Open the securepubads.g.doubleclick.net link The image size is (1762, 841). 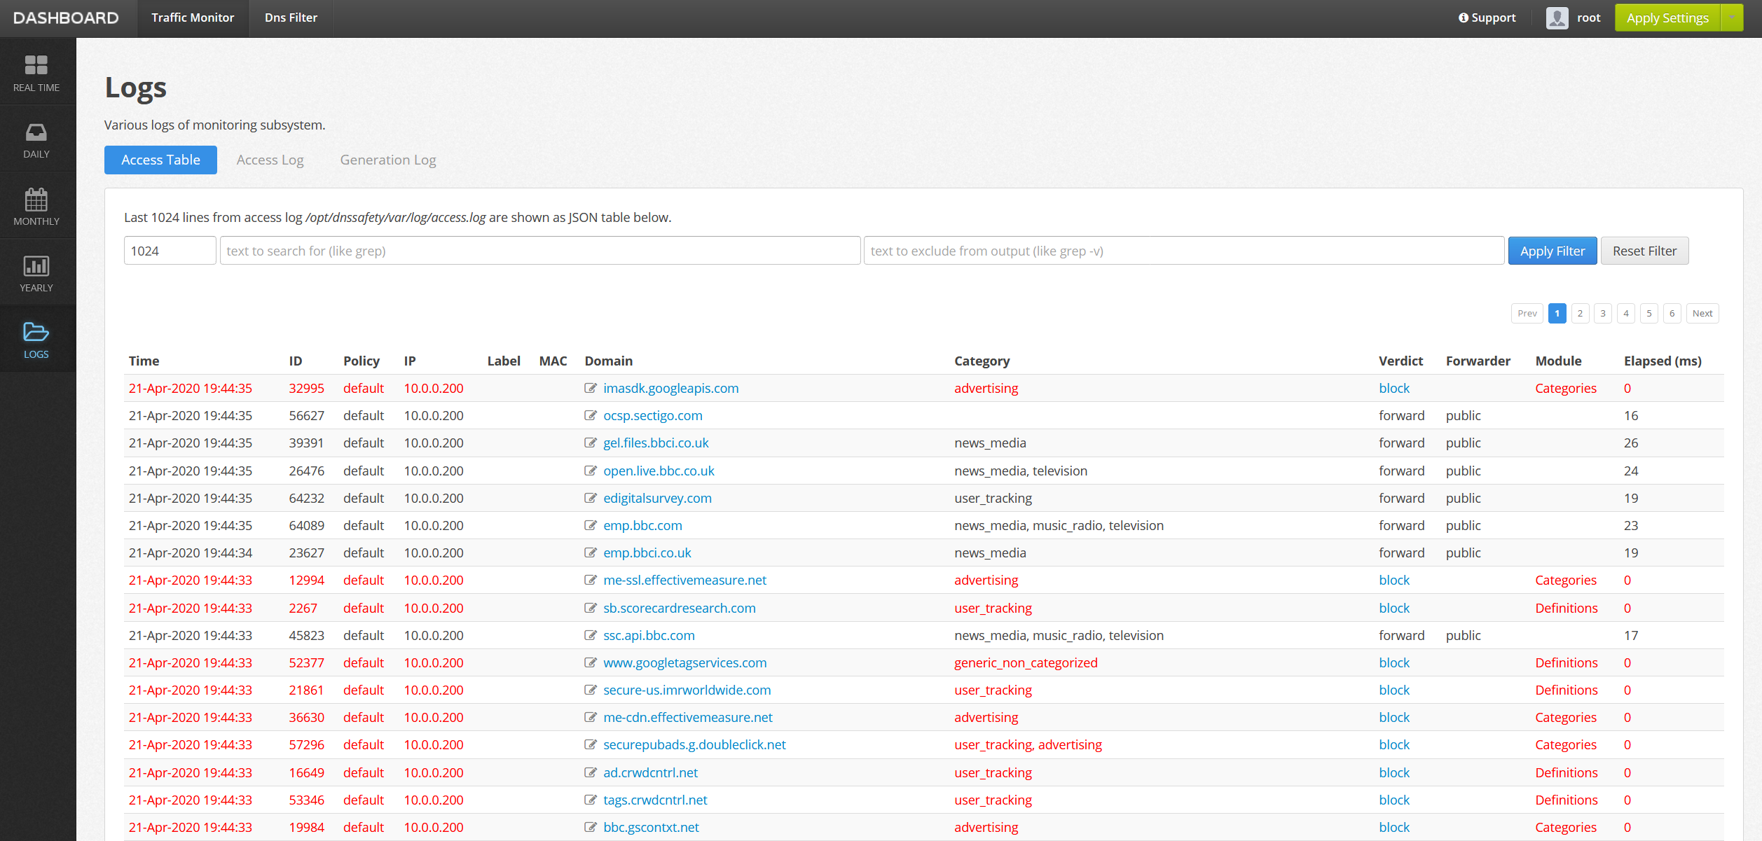[x=694, y=744]
